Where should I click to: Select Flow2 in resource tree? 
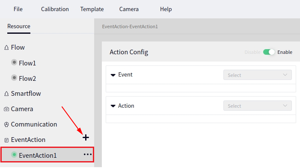(x=27, y=79)
